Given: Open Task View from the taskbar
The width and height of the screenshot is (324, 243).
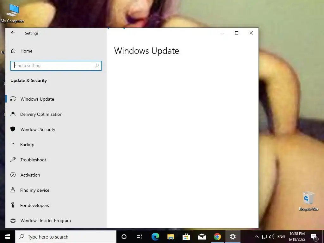Looking at the screenshot, I should (139, 237).
